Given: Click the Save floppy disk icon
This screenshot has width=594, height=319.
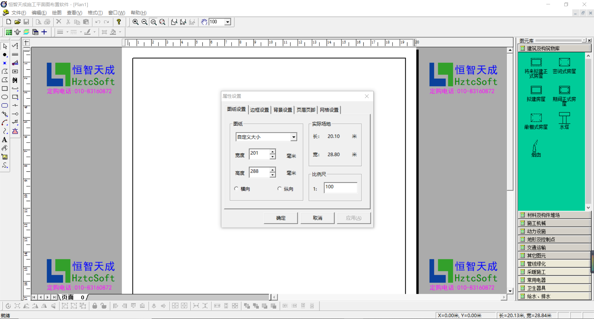Looking at the screenshot, I should click(x=26, y=22).
